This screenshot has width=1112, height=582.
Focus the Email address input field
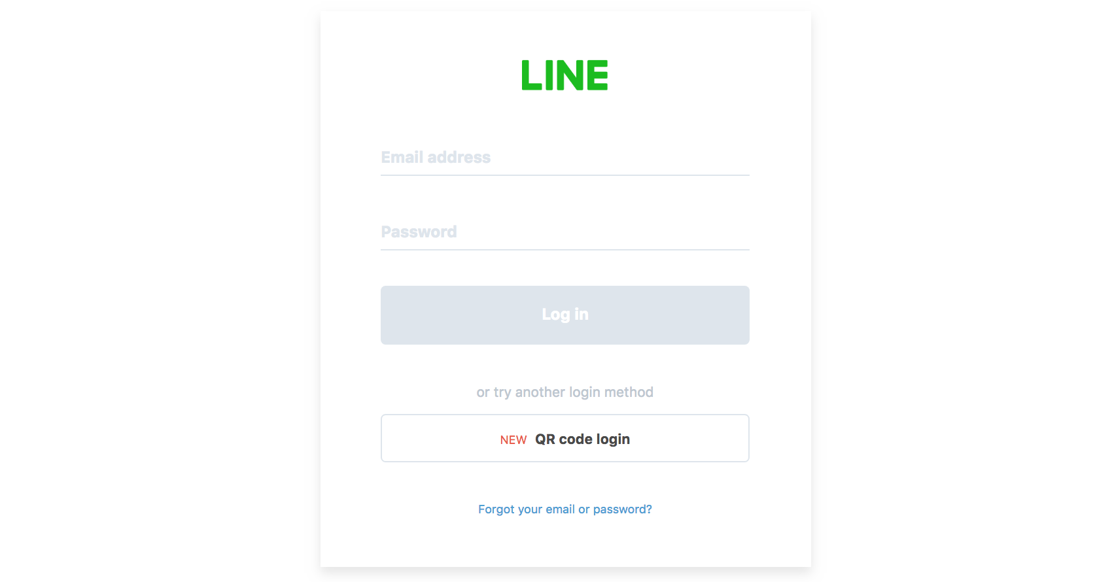[565, 158]
